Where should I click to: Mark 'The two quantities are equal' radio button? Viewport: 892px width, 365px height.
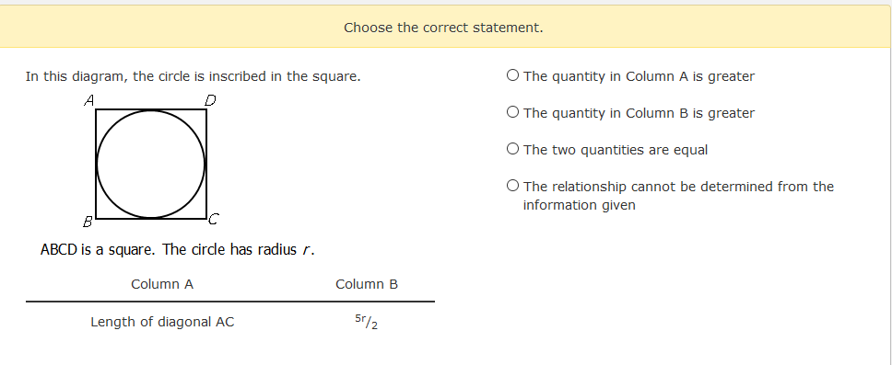(x=512, y=149)
